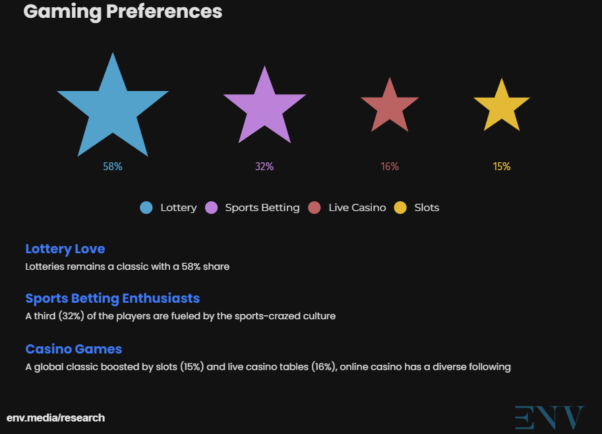
Task: Click the ENV logo
Action: point(549,418)
